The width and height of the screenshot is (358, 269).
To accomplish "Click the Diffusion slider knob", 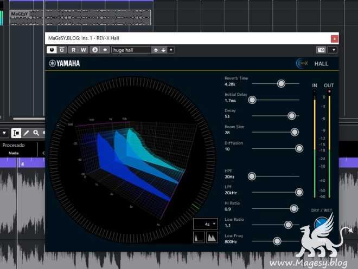I will coord(299,148).
